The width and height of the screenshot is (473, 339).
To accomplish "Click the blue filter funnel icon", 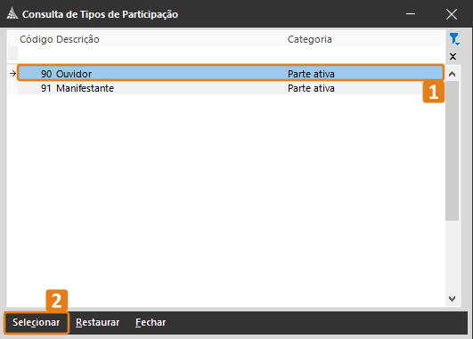I will pos(454,39).
